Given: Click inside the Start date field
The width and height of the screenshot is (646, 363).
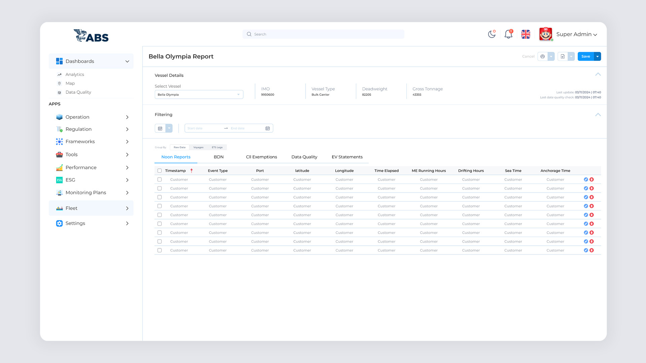Looking at the screenshot, I should coord(202,128).
